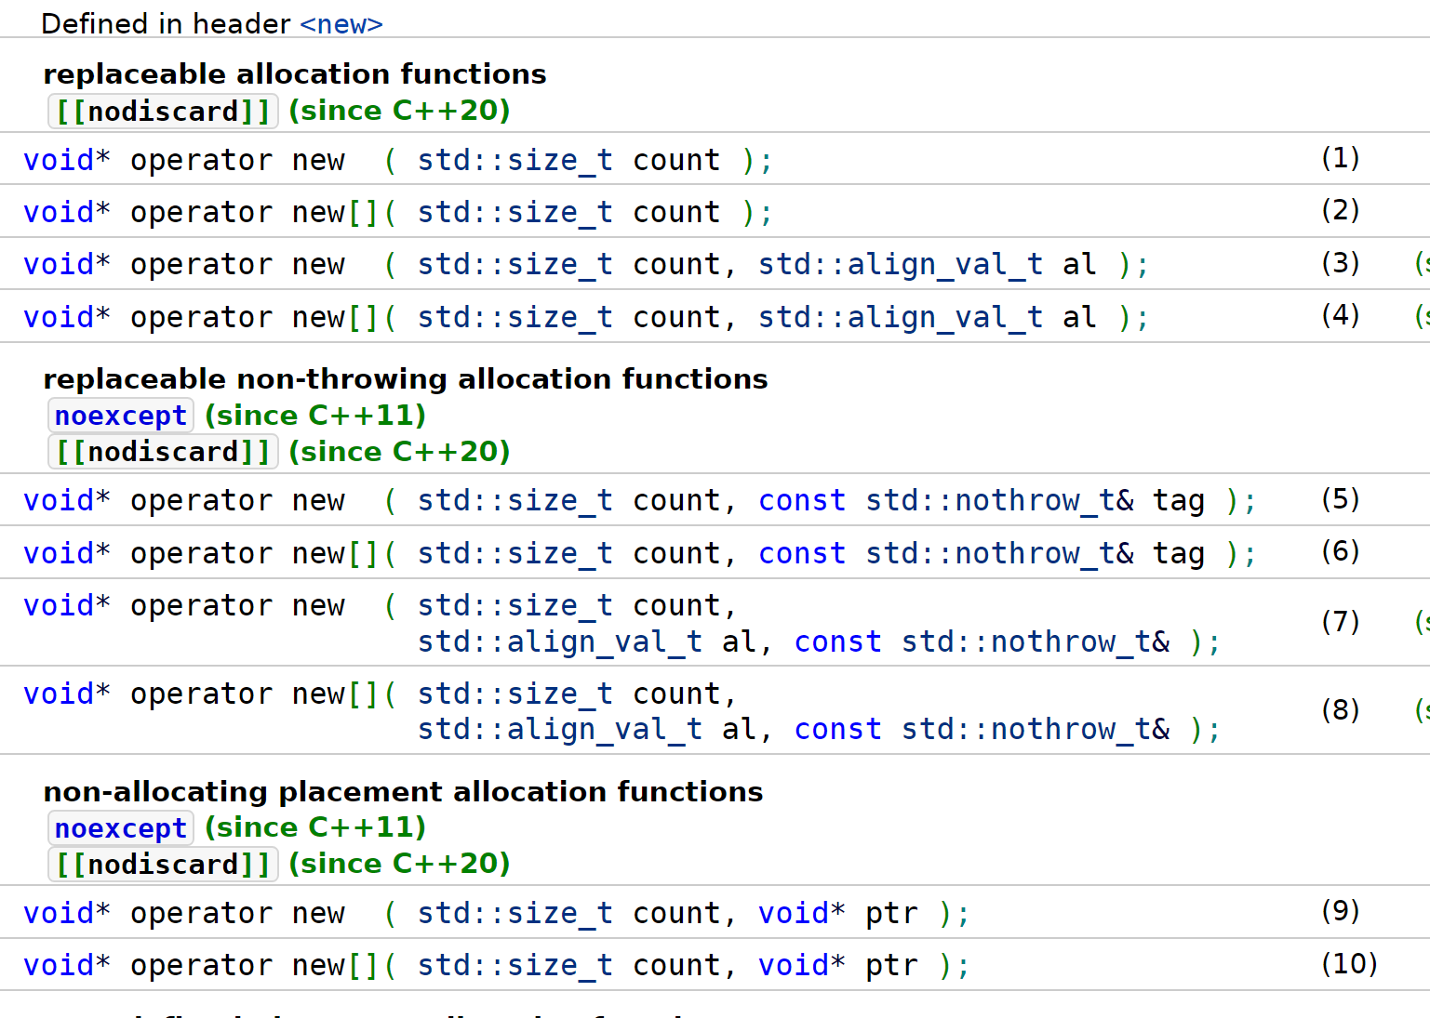This screenshot has height=1018, width=1430.
Task: Follow std::size_t link in declaration (8)
Action: click(515, 694)
